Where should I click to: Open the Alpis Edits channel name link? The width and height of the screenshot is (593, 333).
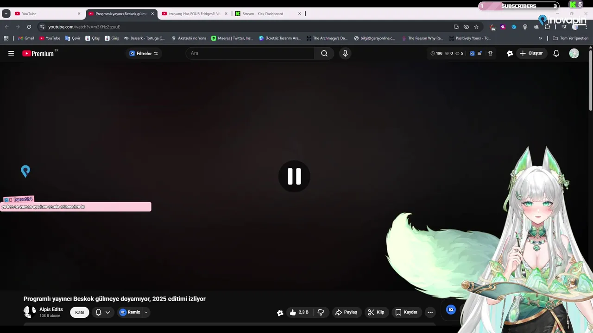click(51, 309)
